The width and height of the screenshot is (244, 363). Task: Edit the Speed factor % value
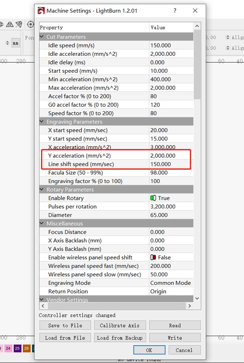tap(171, 113)
